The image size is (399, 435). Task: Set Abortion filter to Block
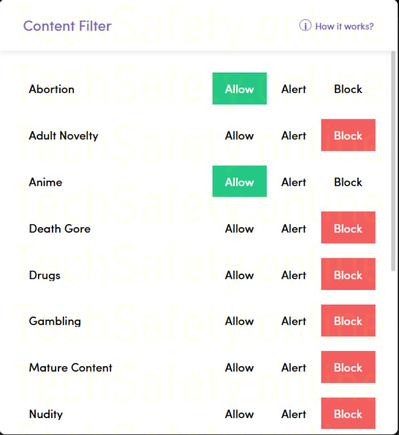point(348,89)
